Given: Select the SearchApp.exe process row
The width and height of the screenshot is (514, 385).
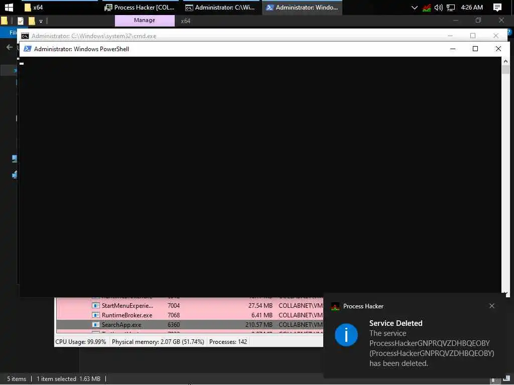Looking at the screenshot, I should (189, 324).
